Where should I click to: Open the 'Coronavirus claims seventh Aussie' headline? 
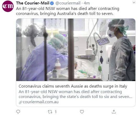tap(73, 86)
